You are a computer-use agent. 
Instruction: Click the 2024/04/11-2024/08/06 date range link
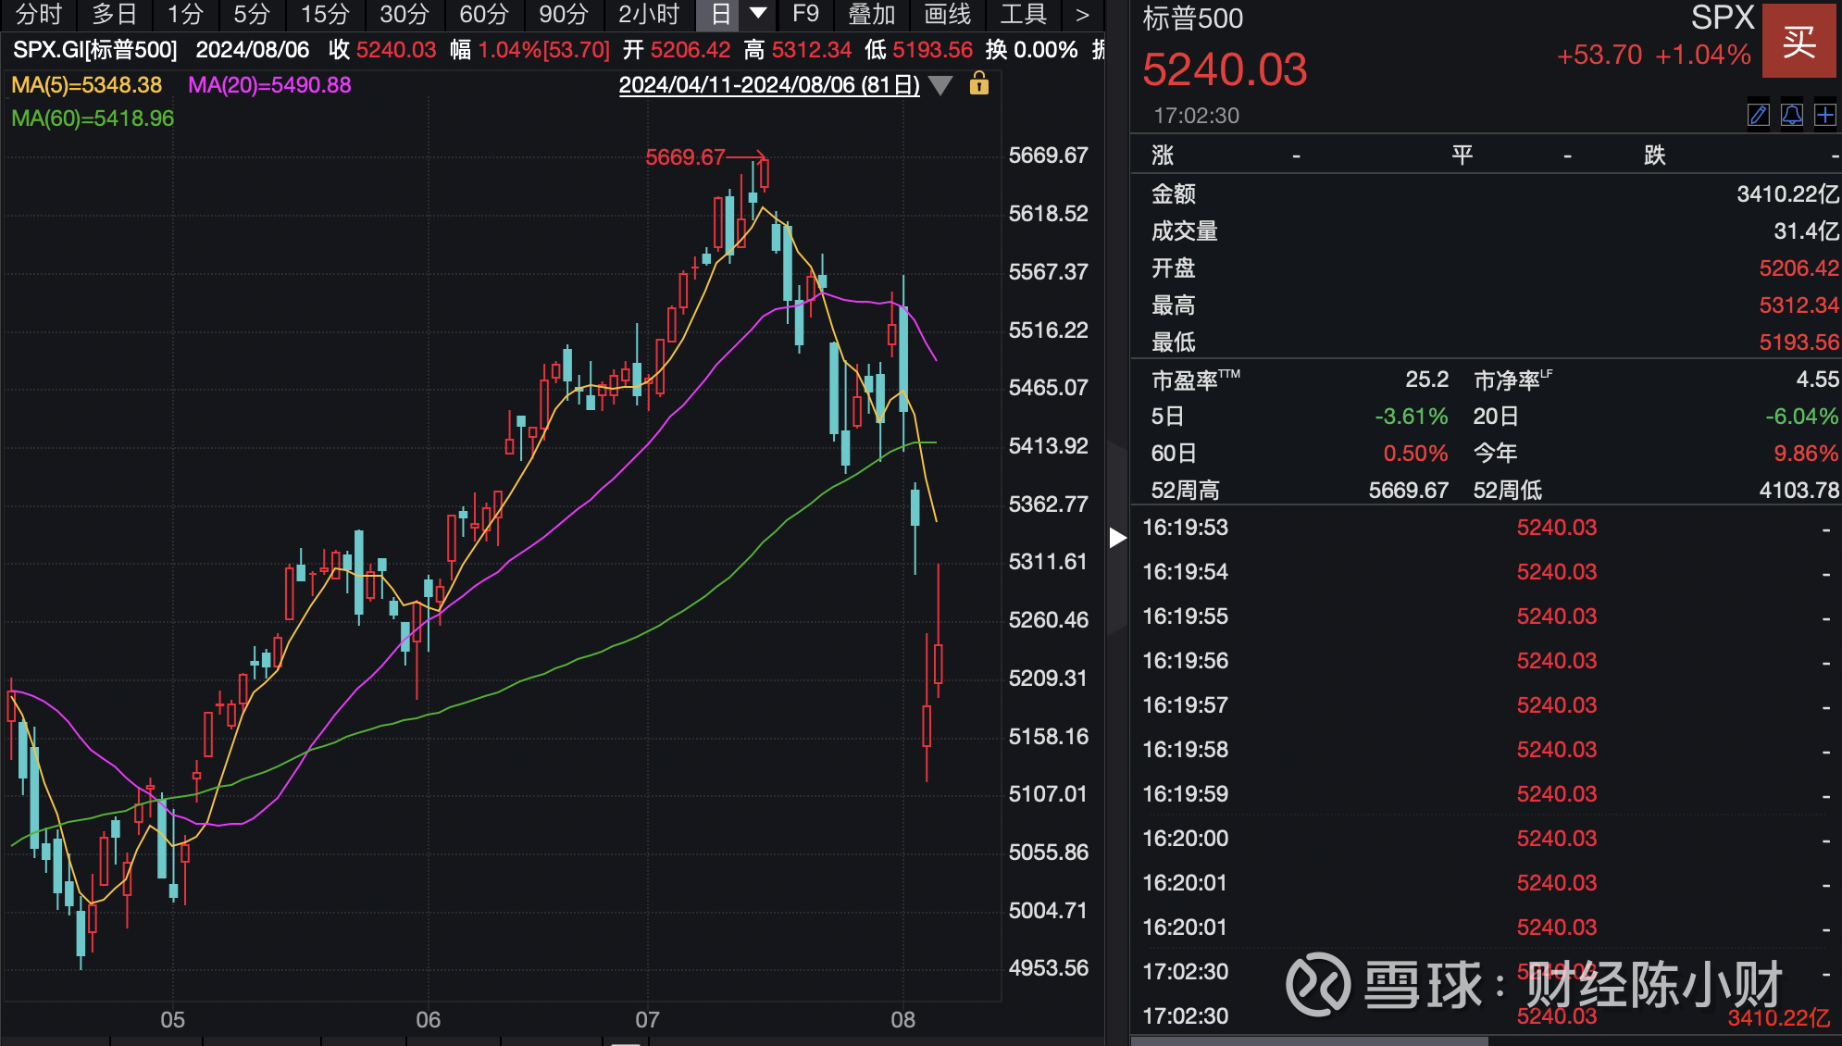tap(768, 85)
